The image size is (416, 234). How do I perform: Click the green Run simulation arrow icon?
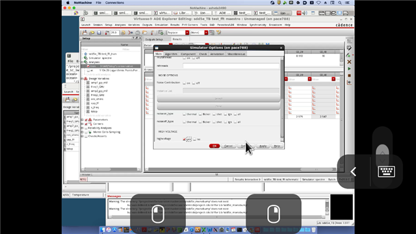349,69
